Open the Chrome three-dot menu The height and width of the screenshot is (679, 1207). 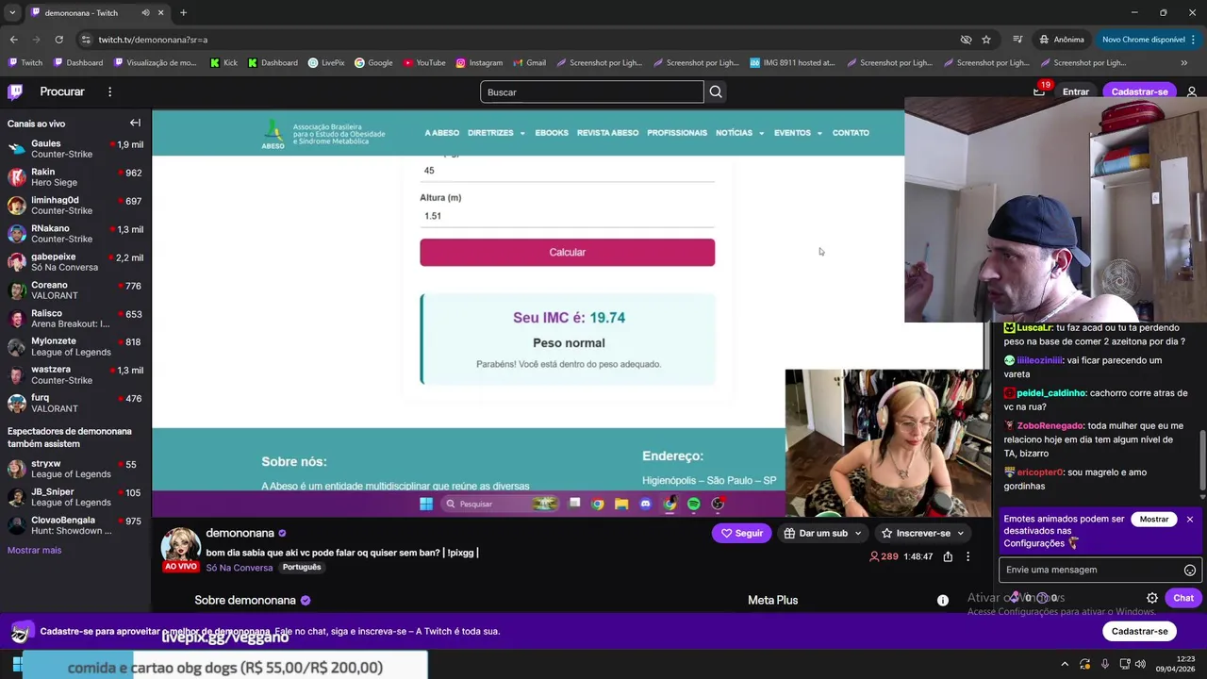click(x=1192, y=40)
